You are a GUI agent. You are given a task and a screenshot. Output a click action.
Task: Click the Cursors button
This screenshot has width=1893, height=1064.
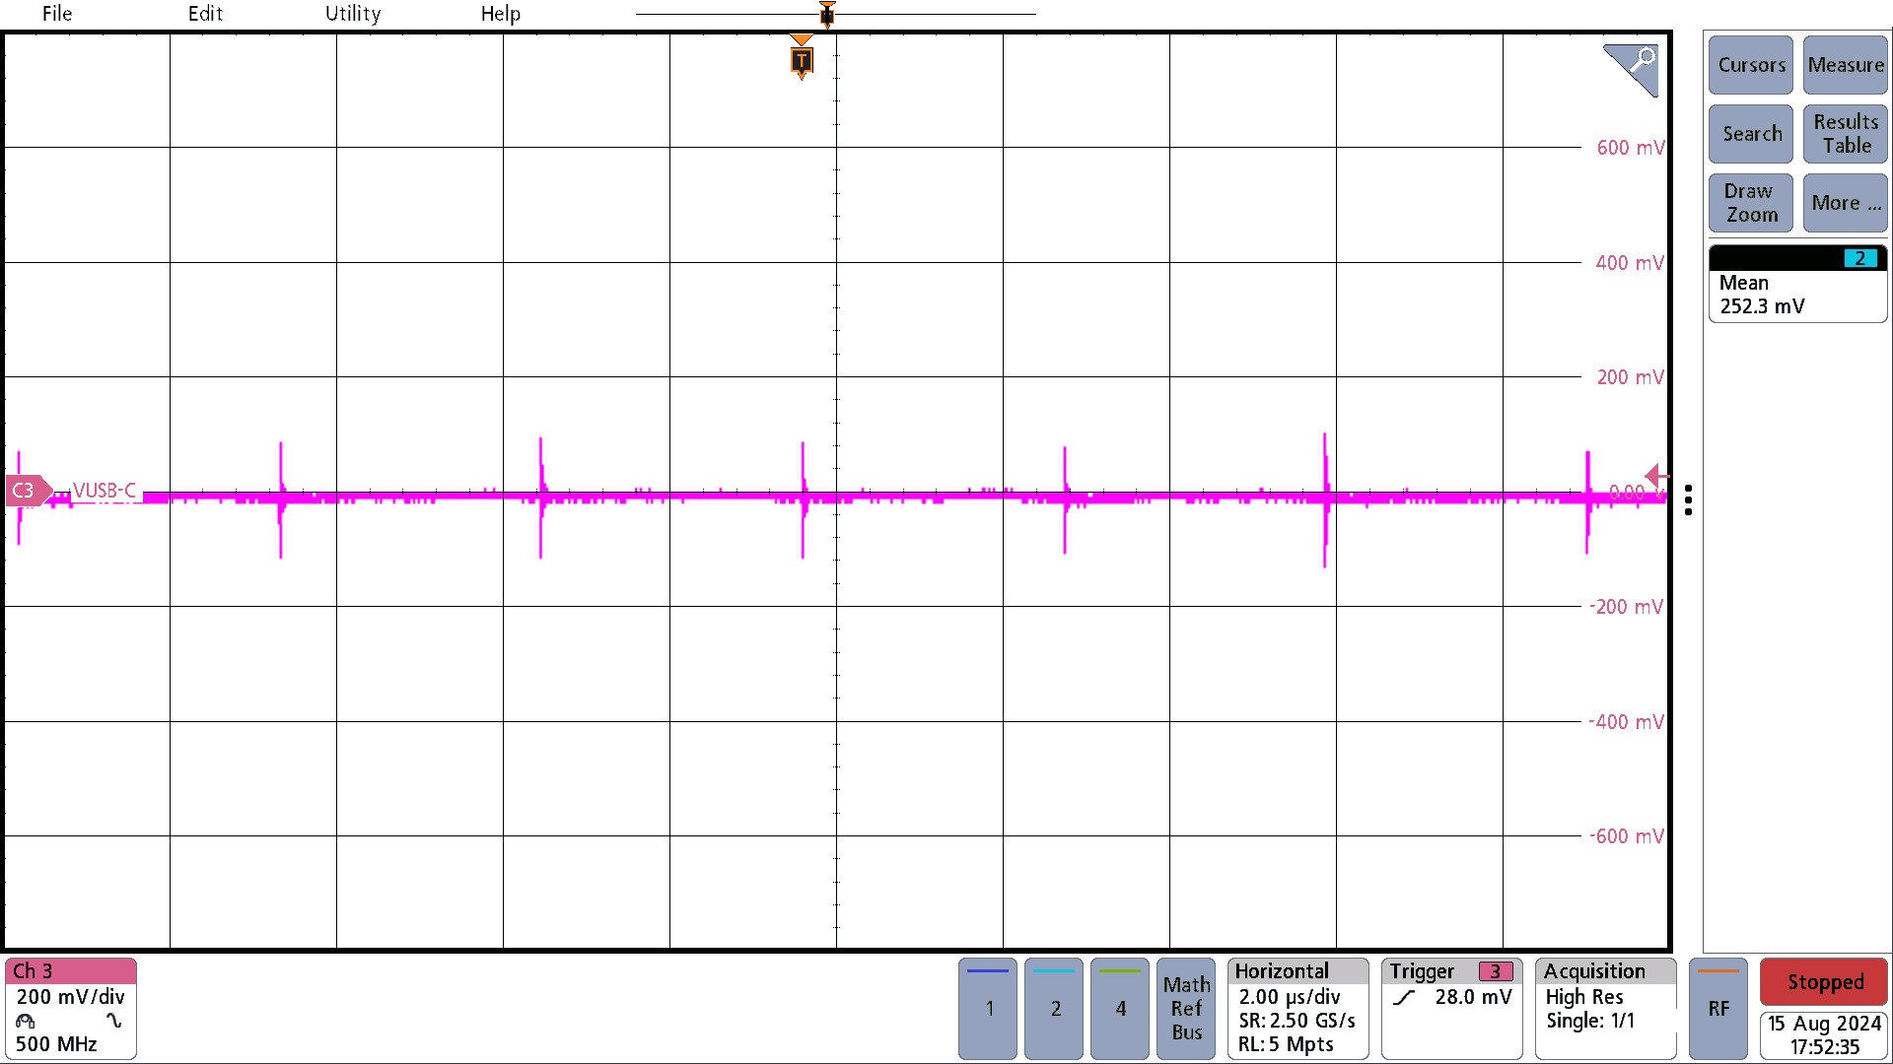coord(1750,65)
